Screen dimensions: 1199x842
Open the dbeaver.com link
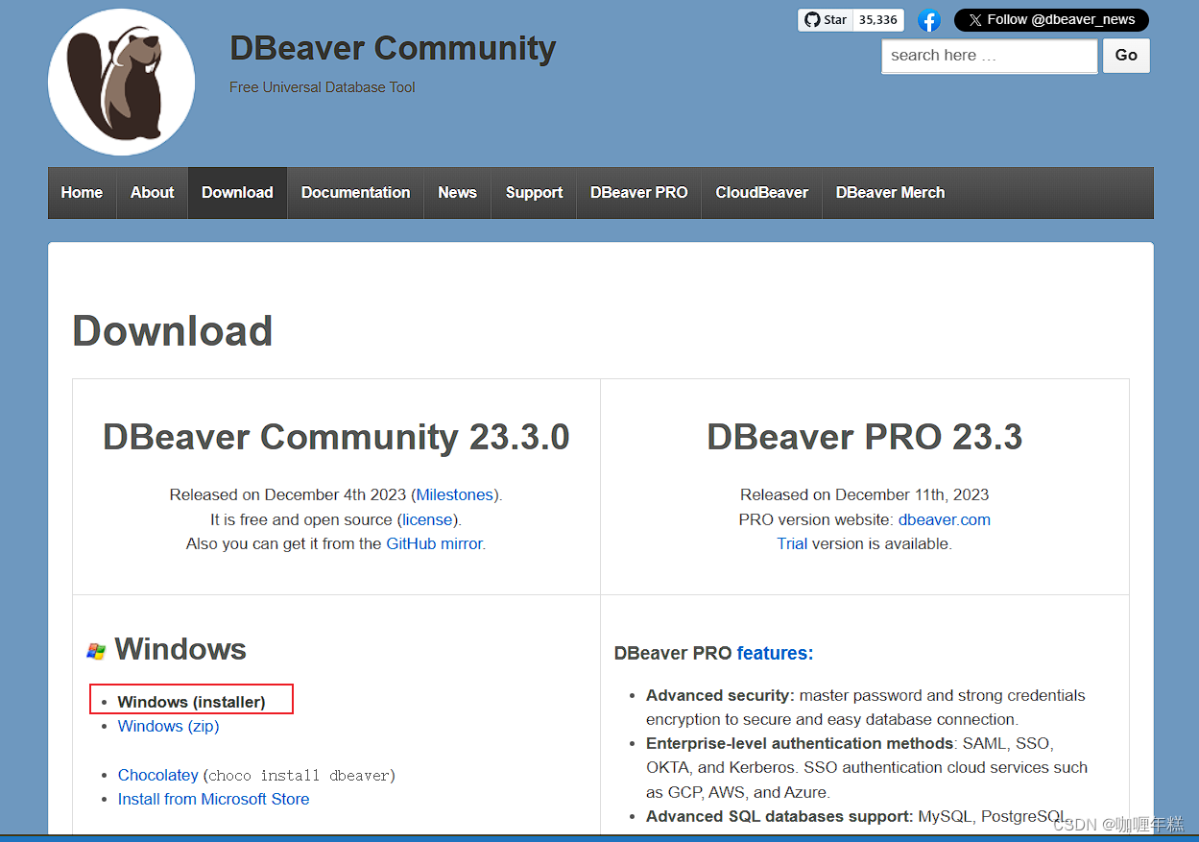(945, 519)
